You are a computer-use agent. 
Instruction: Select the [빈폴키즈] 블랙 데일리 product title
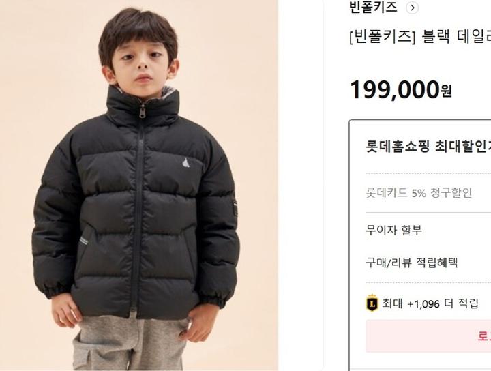pos(420,37)
